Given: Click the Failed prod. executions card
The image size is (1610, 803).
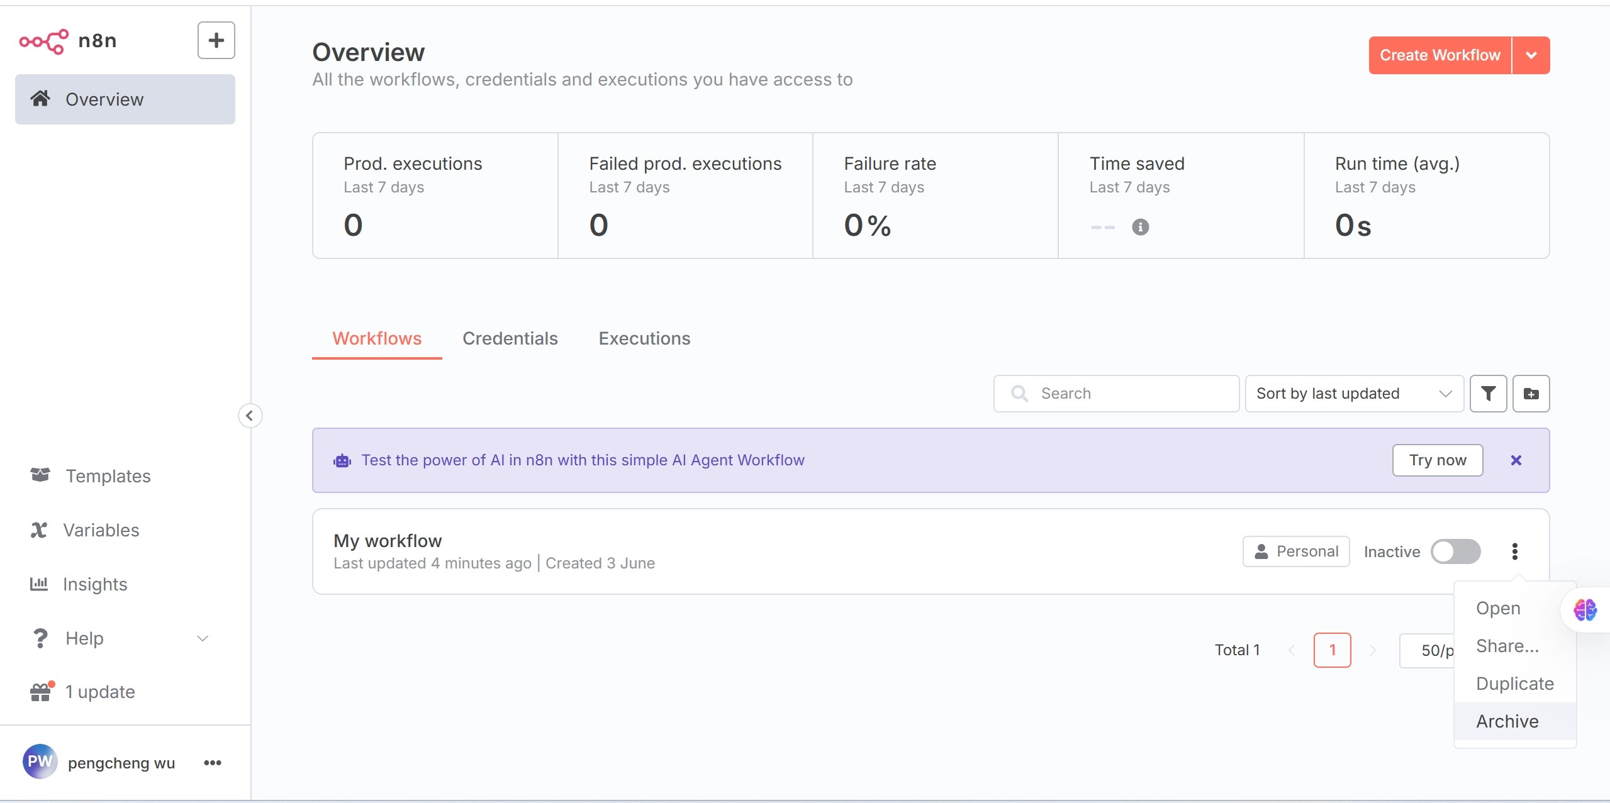Looking at the screenshot, I should click(x=685, y=196).
